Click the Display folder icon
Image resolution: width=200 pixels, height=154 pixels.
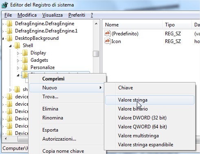point(25,53)
